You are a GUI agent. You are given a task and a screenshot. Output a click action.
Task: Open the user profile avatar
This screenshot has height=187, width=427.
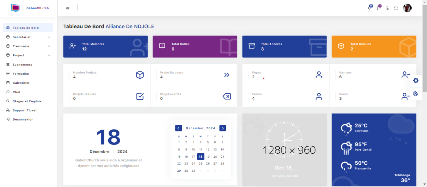407,8
